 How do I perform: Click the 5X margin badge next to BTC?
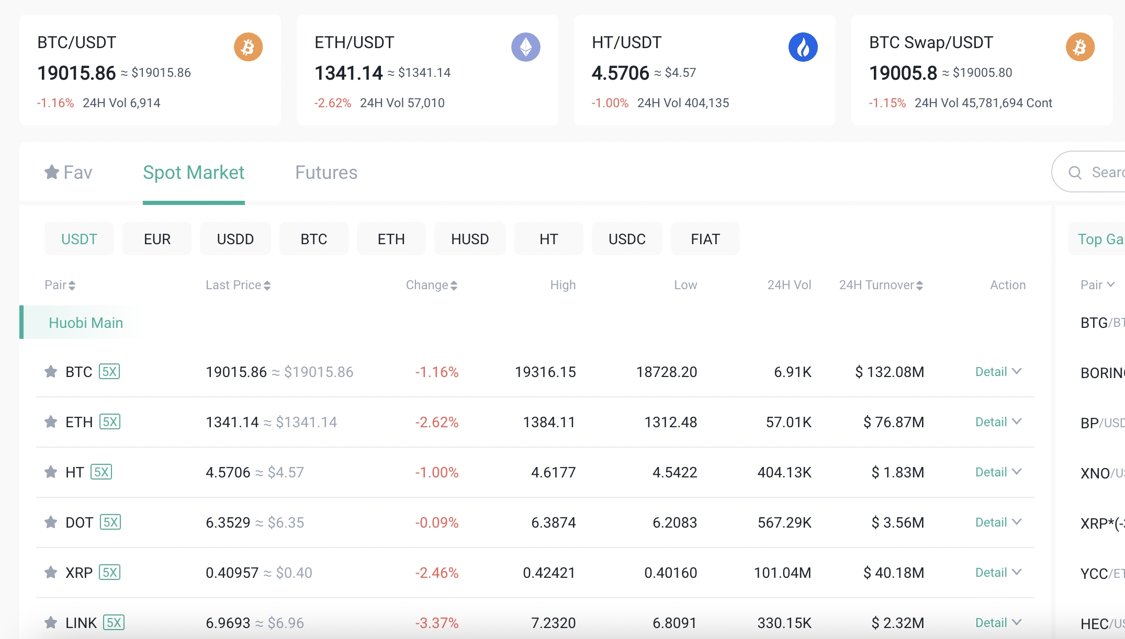coord(109,372)
